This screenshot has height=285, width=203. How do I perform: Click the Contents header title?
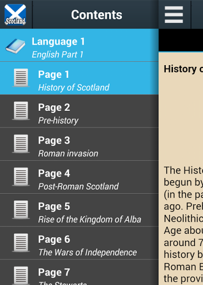pyautogui.click(x=97, y=14)
